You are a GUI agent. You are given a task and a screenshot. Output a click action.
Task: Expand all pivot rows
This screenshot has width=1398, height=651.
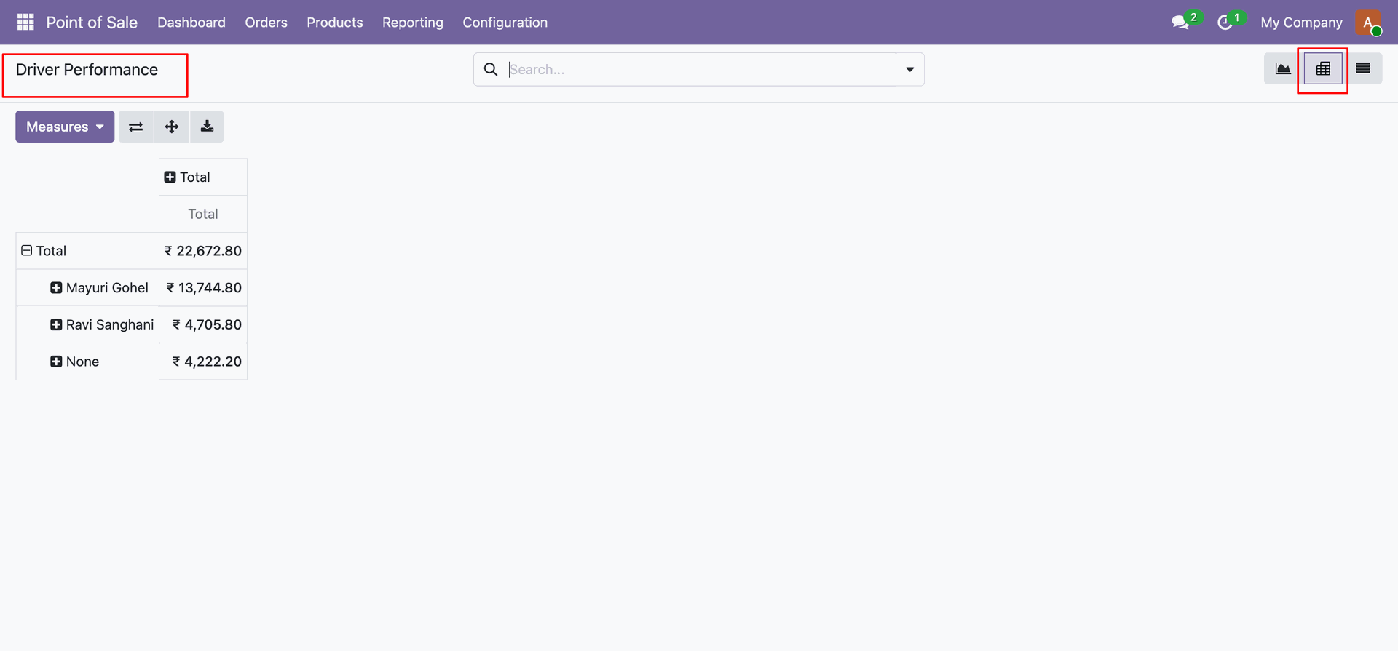(172, 127)
